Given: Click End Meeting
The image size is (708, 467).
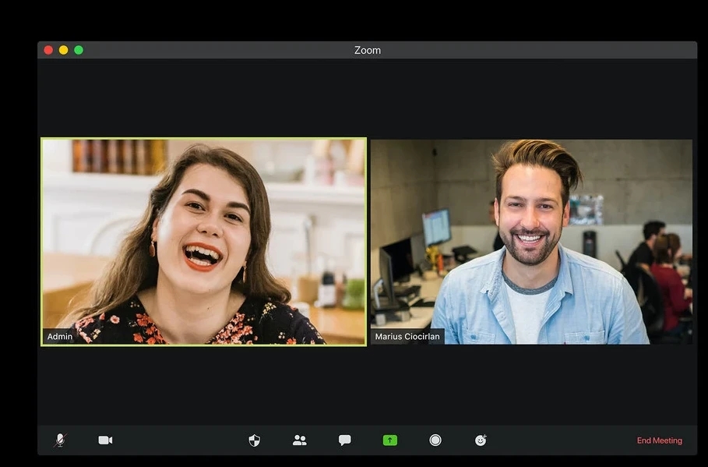Looking at the screenshot, I should pyautogui.click(x=659, y=440).
